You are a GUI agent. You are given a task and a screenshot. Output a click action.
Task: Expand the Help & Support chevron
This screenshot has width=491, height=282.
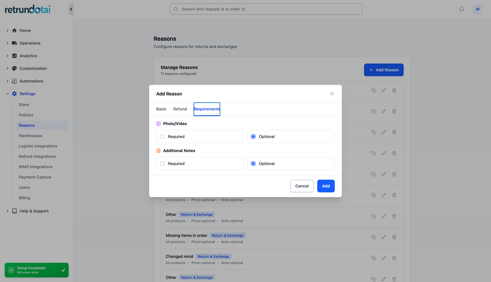[7, 211]
